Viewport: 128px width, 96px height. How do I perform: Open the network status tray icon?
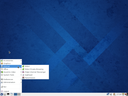tap(108, 94)
